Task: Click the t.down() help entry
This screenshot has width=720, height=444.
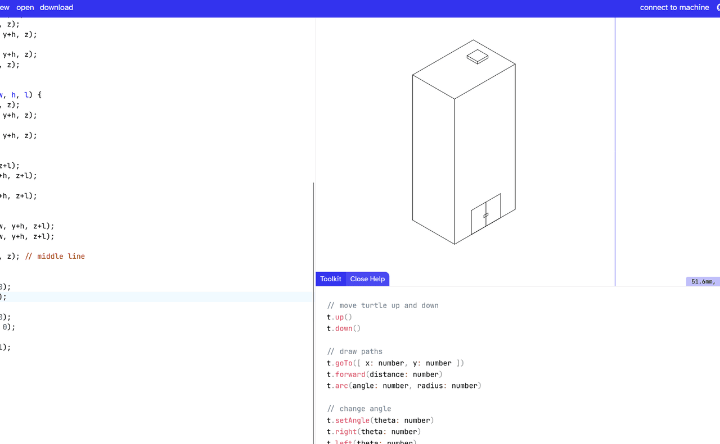Action: [x=343, y=328]
